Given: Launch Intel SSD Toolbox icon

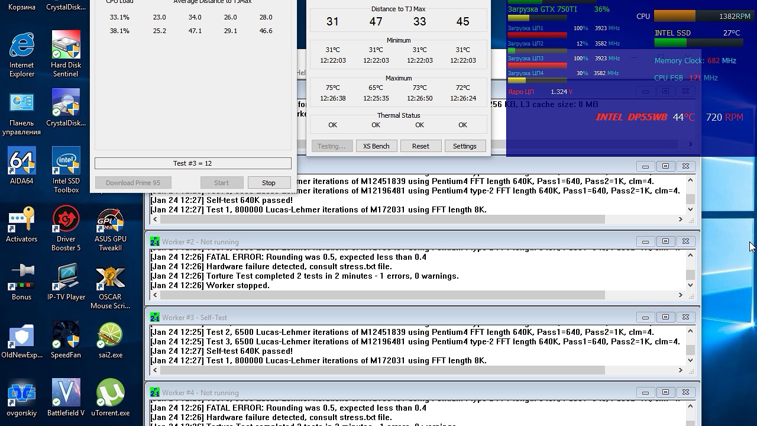Looking at the screenshot, I should coord(66,171).
